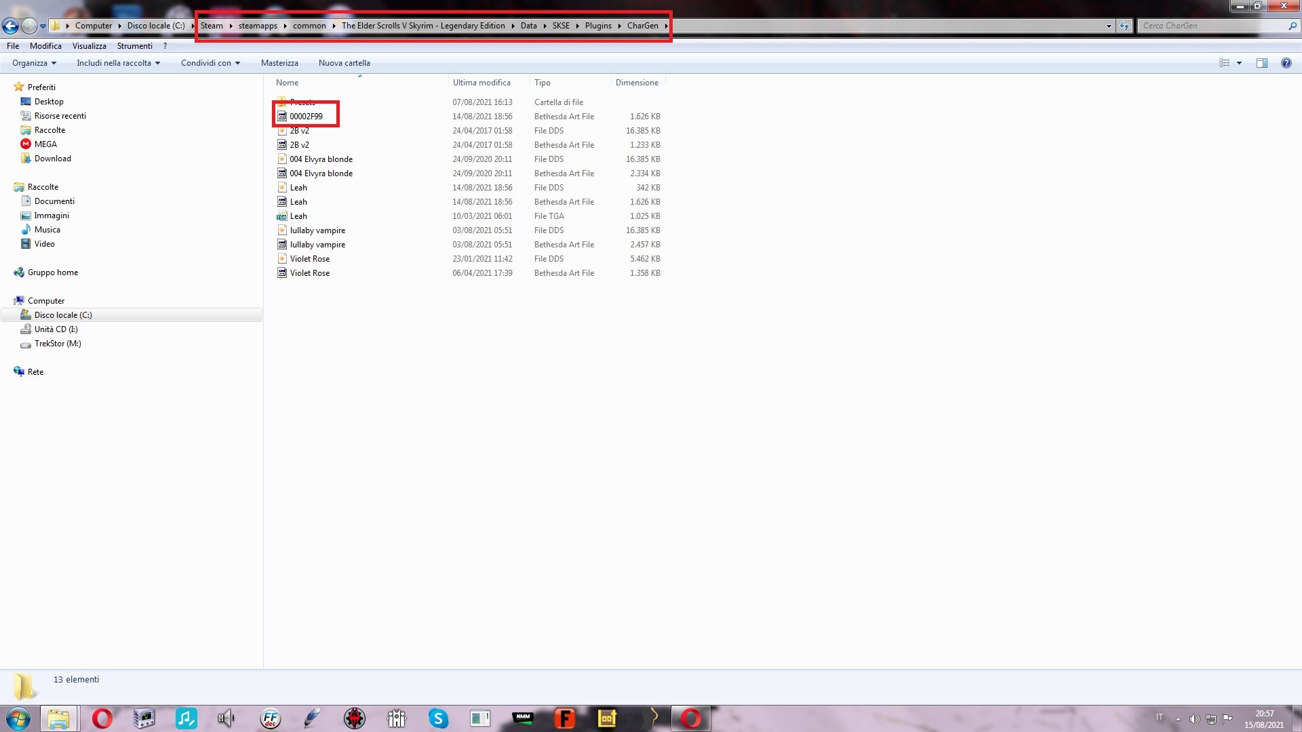Open Desktop in the Preferiti sidebar
The height and width of the screenshot is (732, 1302).
(49, 102)
